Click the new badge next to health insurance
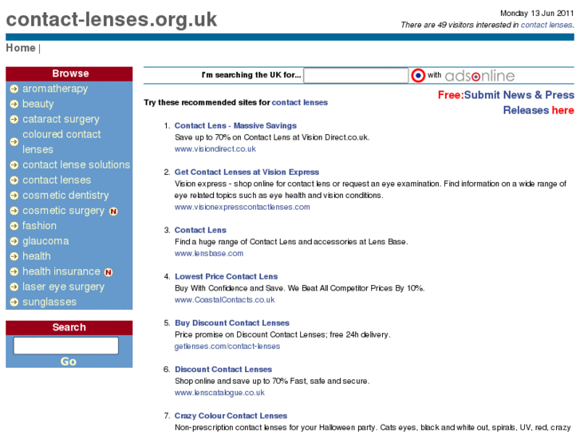The width and height of the screenshot is (580, 435). [109, 272]
